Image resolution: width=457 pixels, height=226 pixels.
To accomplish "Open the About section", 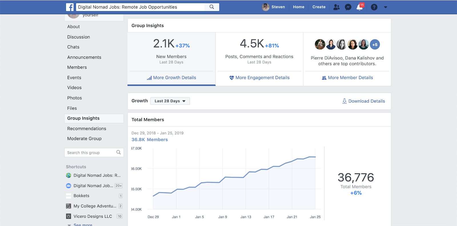I will [73, 27].
